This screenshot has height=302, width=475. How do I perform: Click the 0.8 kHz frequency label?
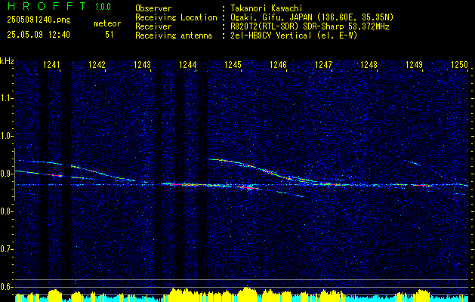click(x=7, y=211)
